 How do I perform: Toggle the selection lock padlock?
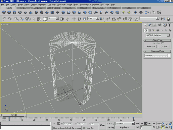[x=54, y=124]
